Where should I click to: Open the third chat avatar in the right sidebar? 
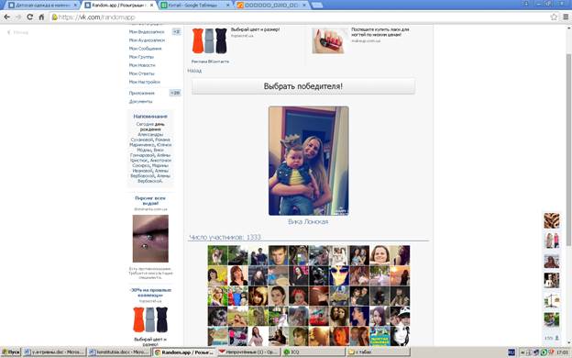552,261
